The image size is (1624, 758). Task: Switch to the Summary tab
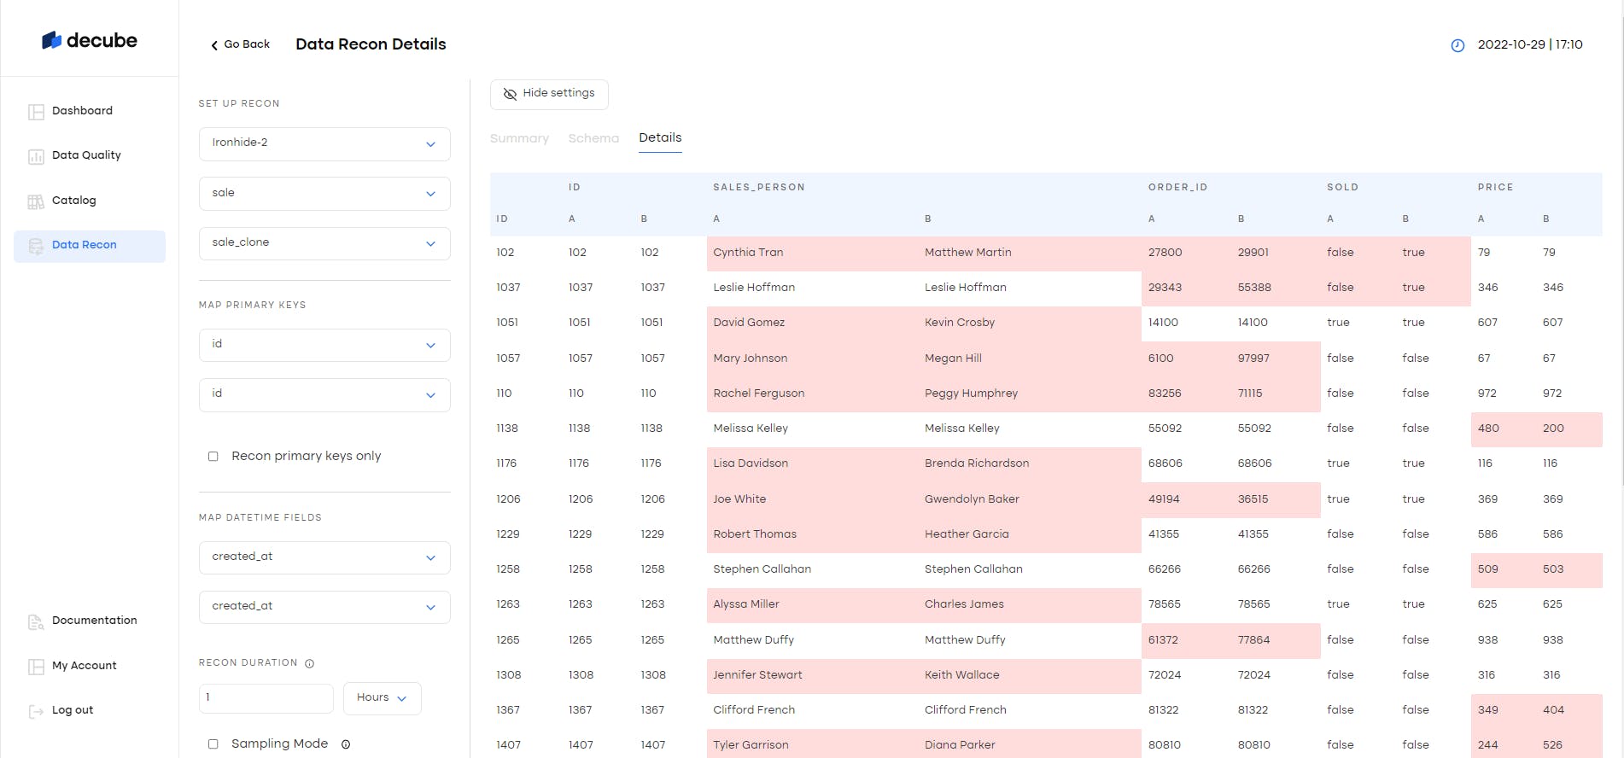click(519, 138)
